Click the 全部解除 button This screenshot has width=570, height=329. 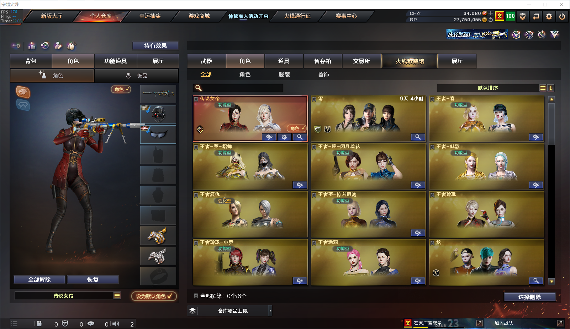[39, 280]
